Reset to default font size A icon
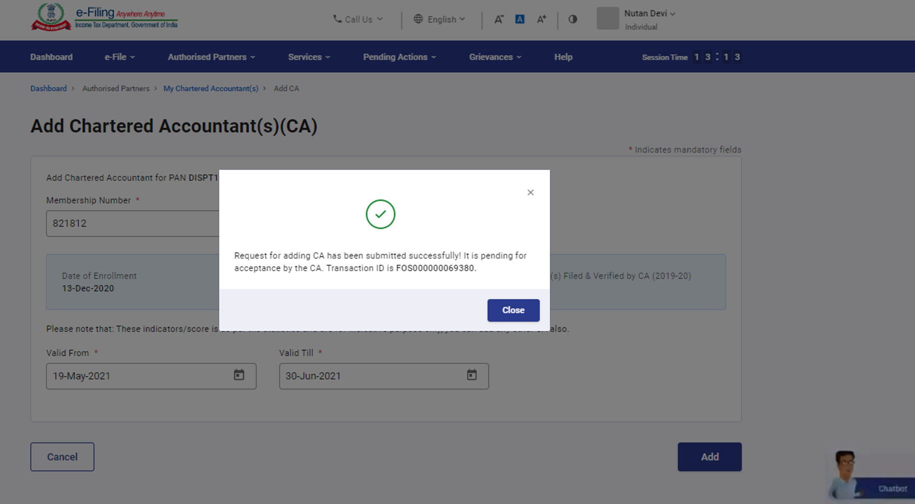 pyautogui.click(x=519, y=19)
